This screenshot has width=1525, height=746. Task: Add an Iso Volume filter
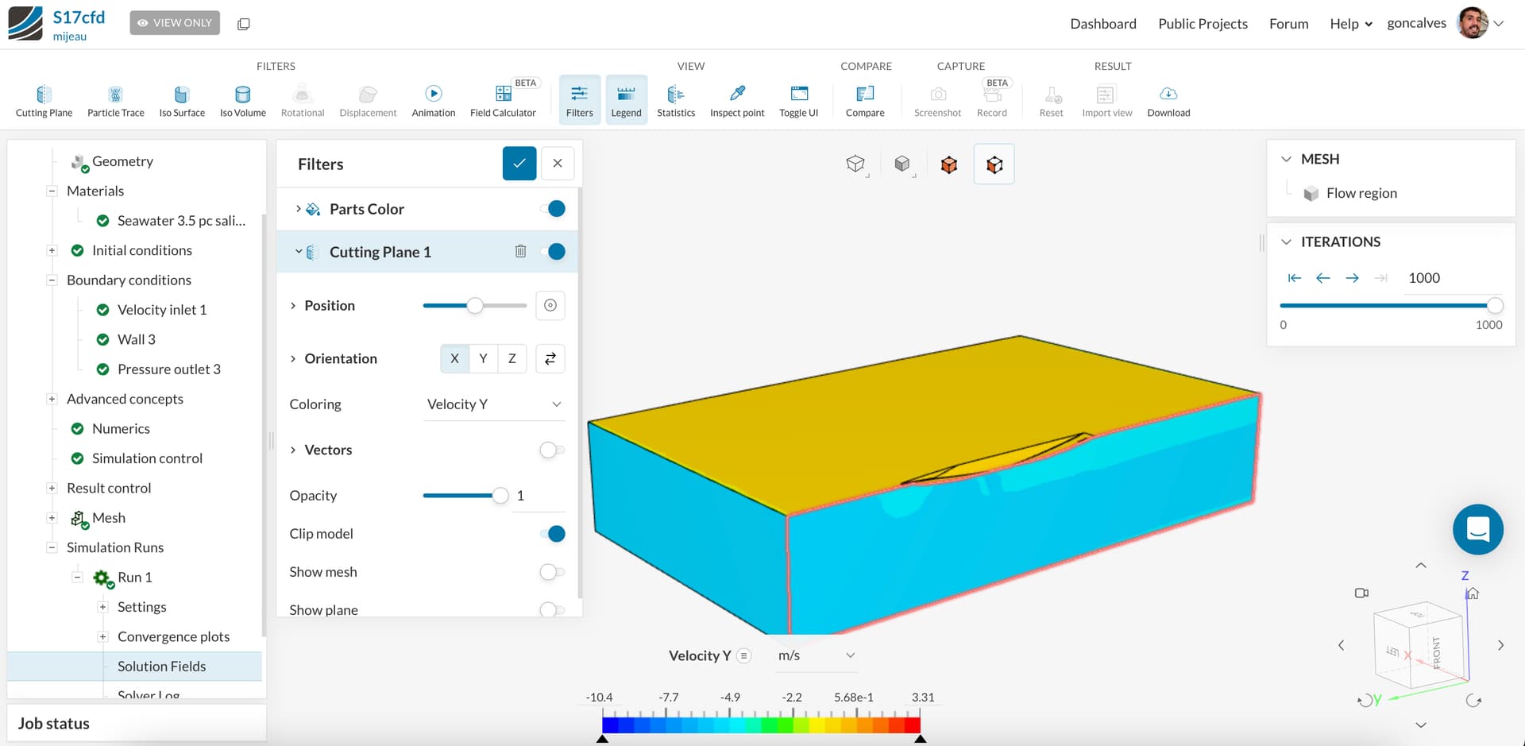tap(243, 102)
